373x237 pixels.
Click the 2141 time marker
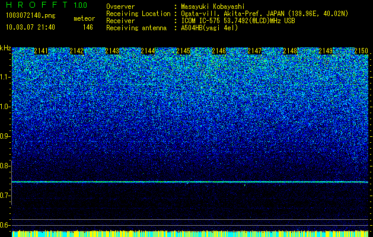pos(41,51)
